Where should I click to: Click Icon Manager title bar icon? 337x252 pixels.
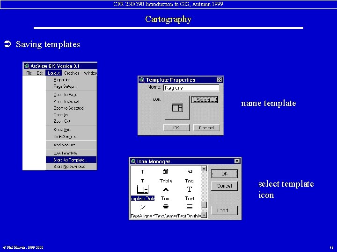(x=133, y=161)
